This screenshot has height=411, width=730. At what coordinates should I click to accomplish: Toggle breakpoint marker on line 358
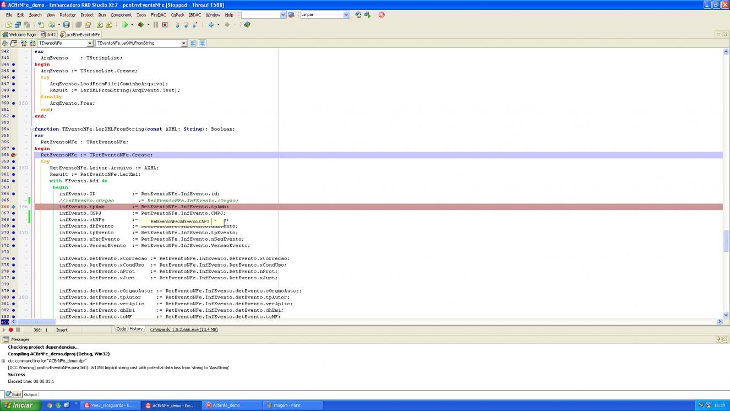click(x=13, y=155)
